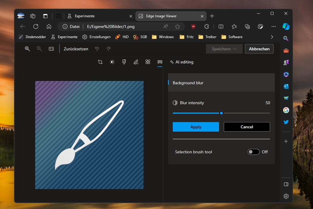The image size is (313, 209).
Task: Select the marker highlighter tool
Action: [124, 62]
